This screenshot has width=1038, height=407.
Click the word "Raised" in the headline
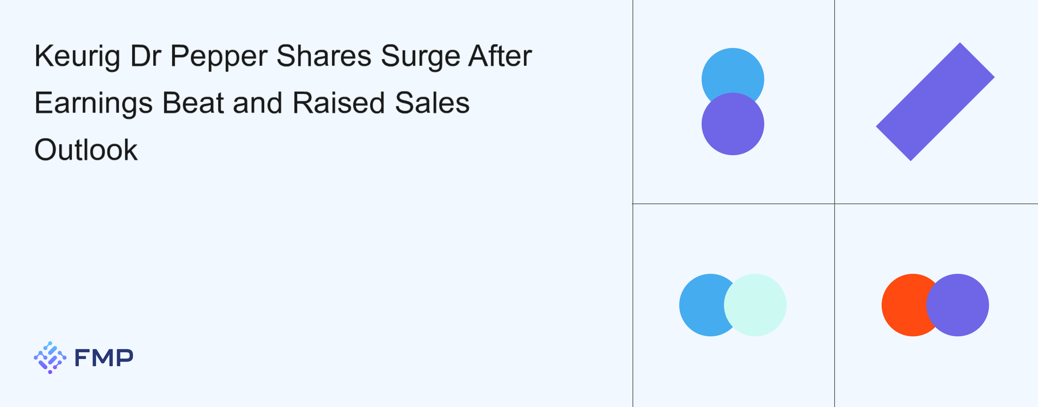(x=339, y=103)
